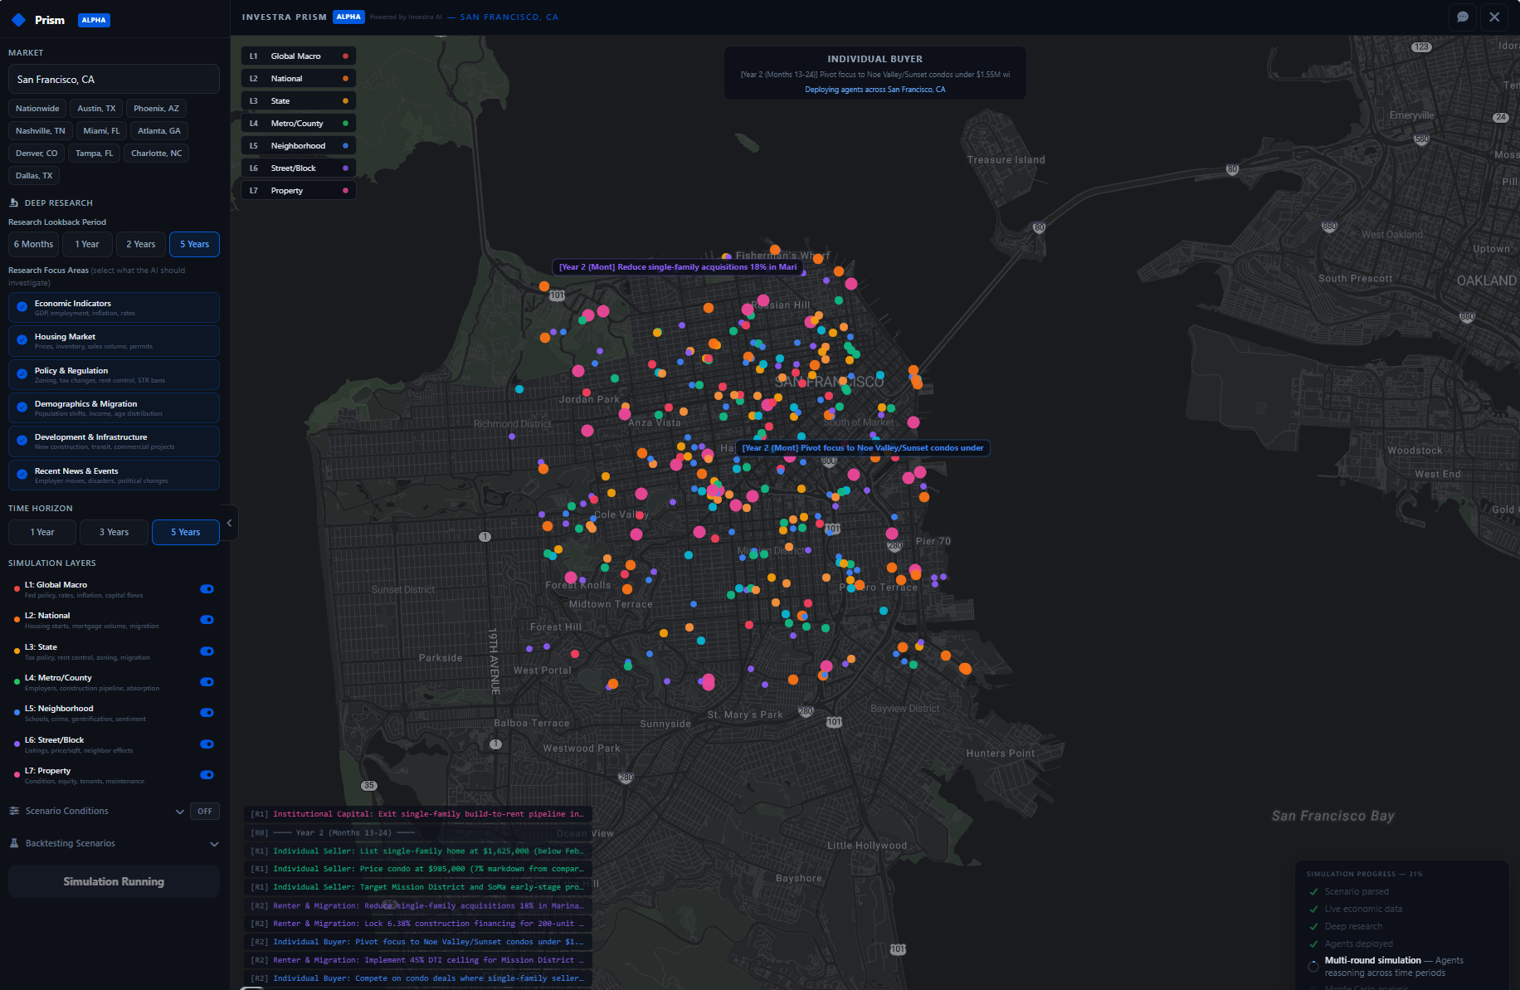Toggle the L2 National simulation layer off
The width and height of the screenshot is (1520, 990).
pos(206,620)
